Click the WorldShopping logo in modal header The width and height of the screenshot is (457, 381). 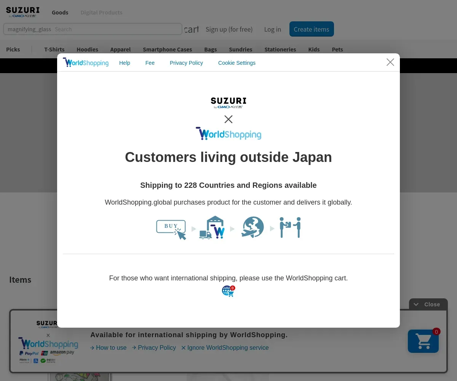pyautogui.click(x=86, y=62)
